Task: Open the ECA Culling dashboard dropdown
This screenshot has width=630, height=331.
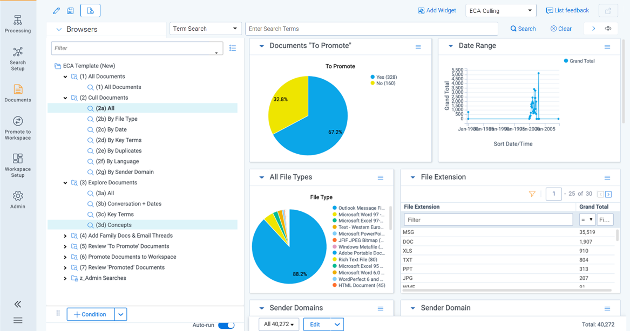Action: (x=500, y=11)
